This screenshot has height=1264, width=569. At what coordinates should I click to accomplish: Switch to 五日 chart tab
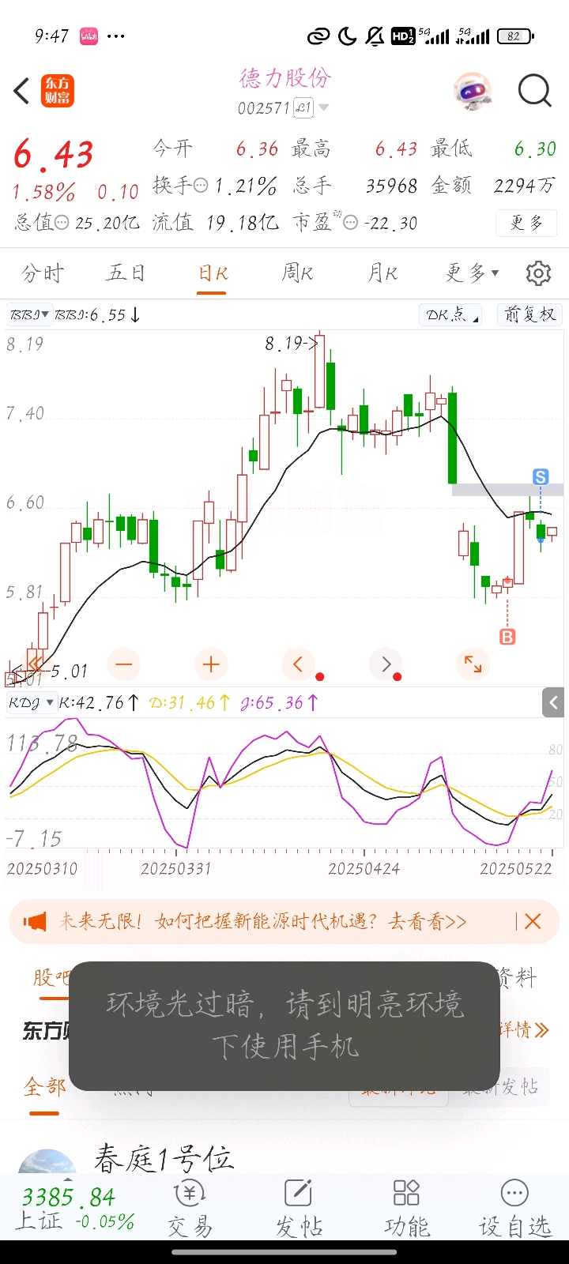point(126,273)
